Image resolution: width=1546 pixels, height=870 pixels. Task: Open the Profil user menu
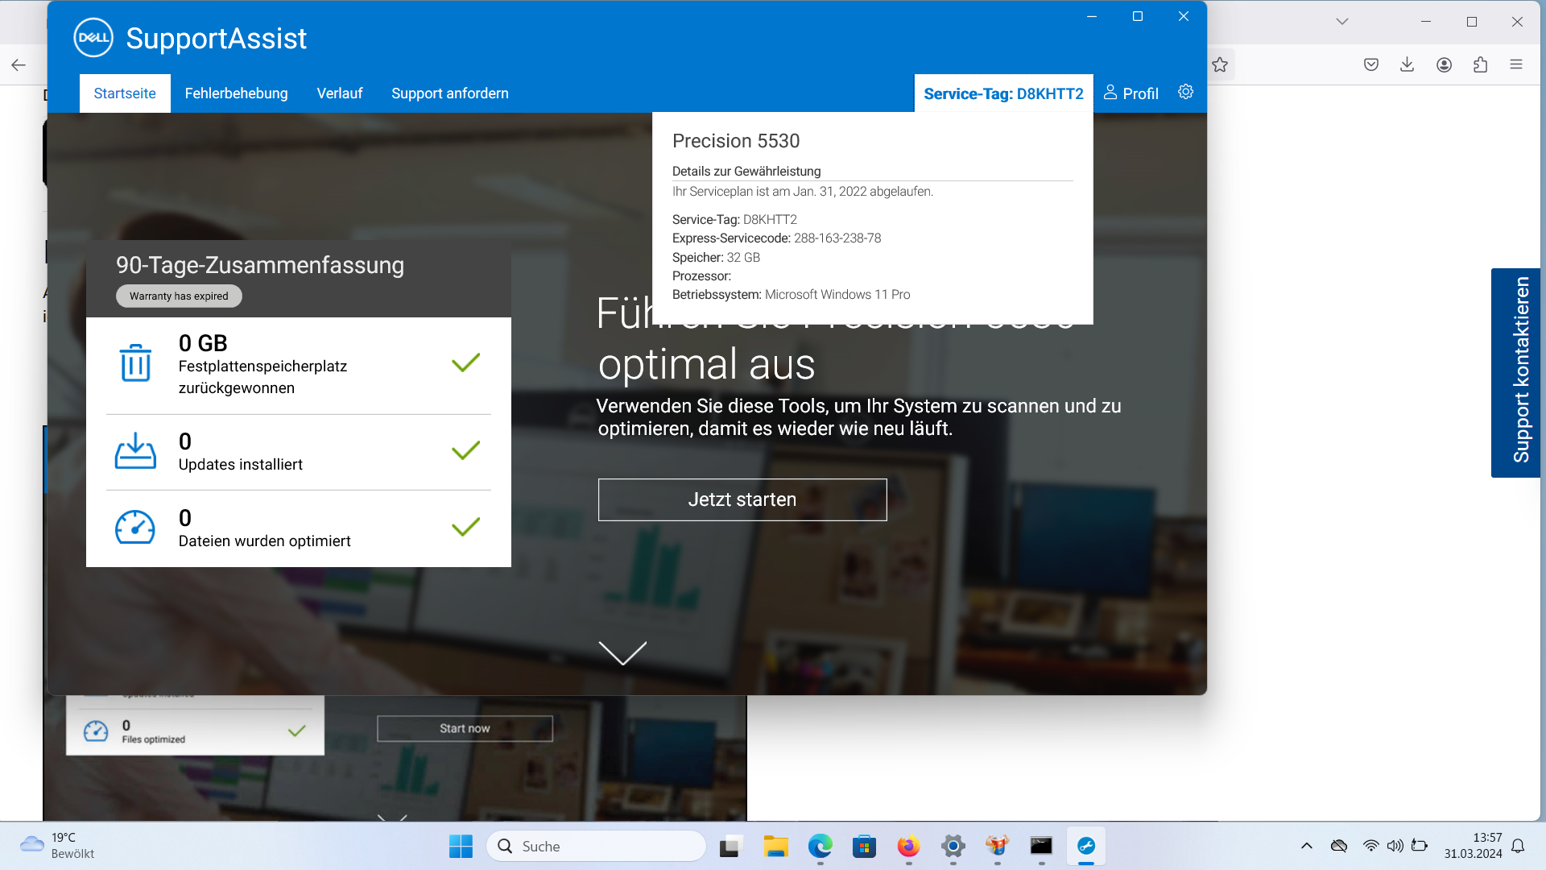1131,93
